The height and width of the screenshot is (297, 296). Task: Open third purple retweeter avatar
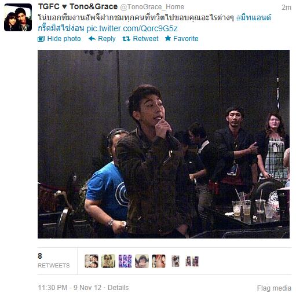125,261
